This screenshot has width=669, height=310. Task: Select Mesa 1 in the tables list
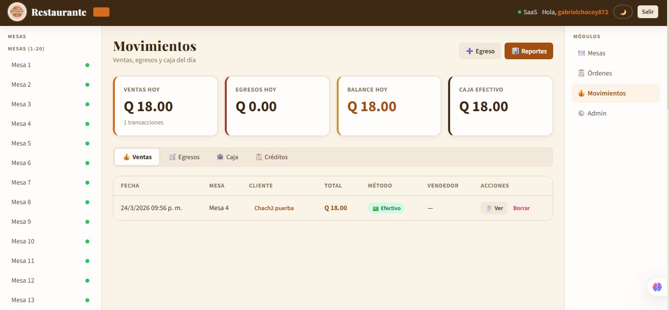[x=21, y=65]
